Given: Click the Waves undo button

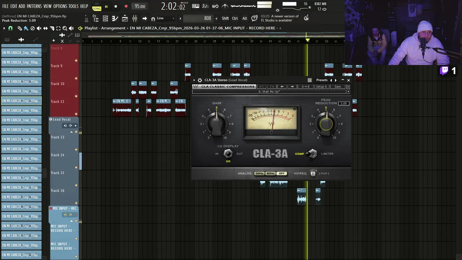Looking at the screenshot, I should coord(262,87).
